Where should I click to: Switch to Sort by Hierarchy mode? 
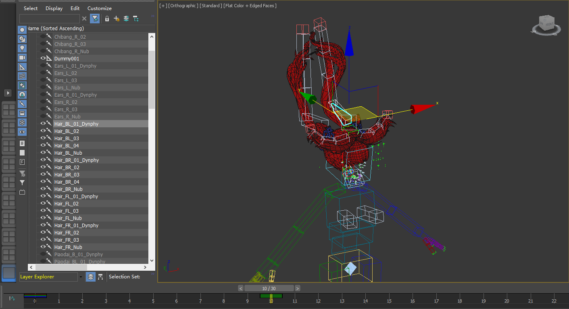coord(100,277)
